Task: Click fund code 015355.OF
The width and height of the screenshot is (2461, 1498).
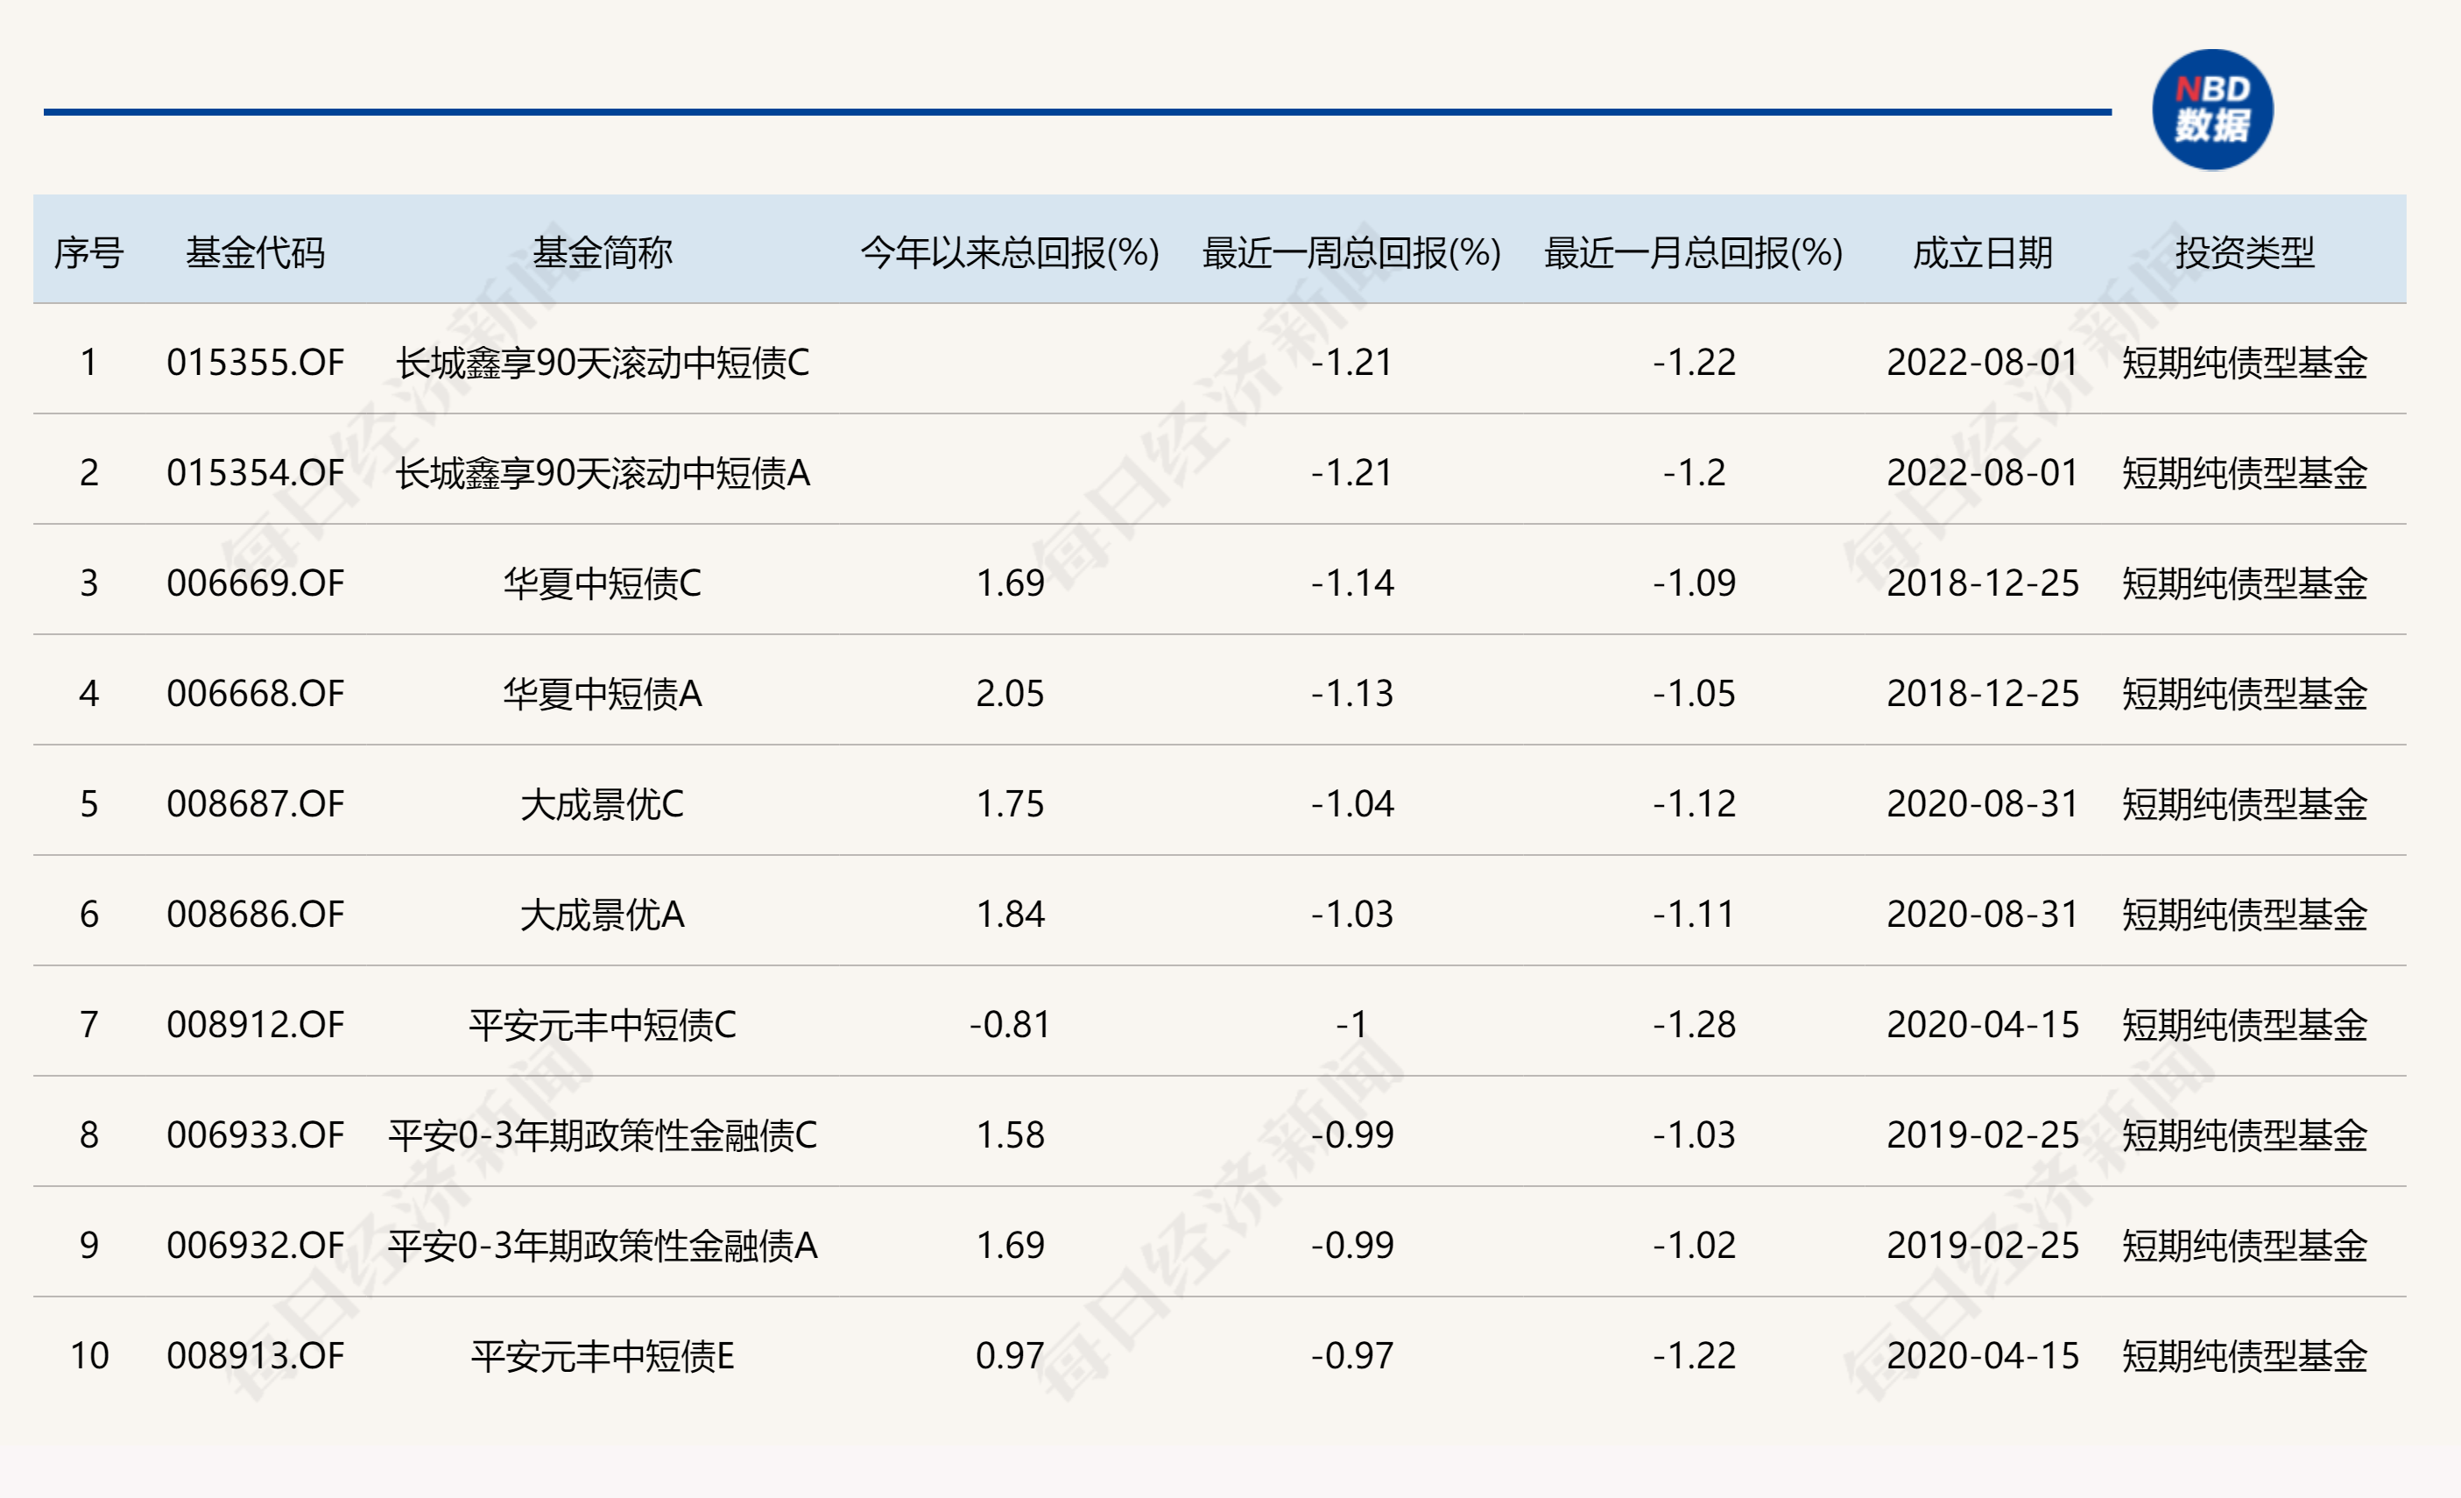Action: tap(256, 363)
